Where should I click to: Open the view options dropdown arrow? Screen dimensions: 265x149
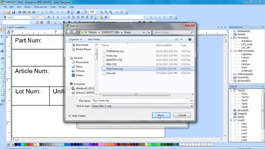(181, 39)
